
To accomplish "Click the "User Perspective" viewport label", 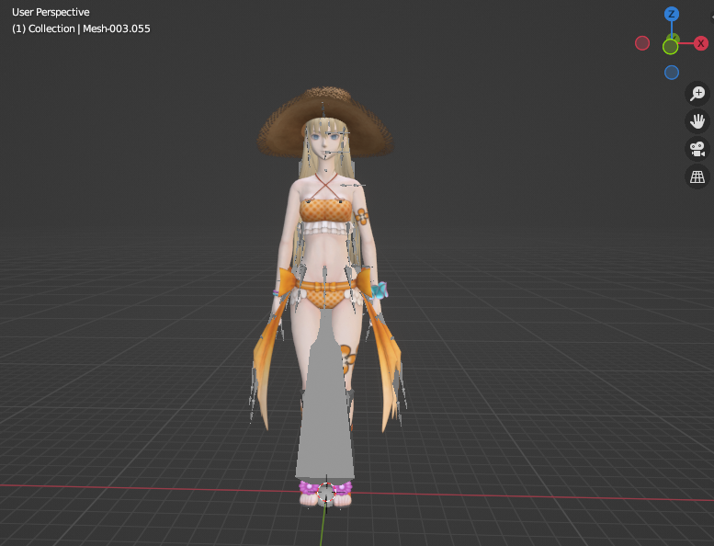I will coord(51,12).
